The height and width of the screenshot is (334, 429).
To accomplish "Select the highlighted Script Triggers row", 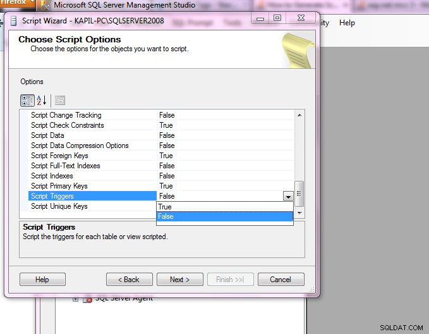I will (x=92, y=196).
